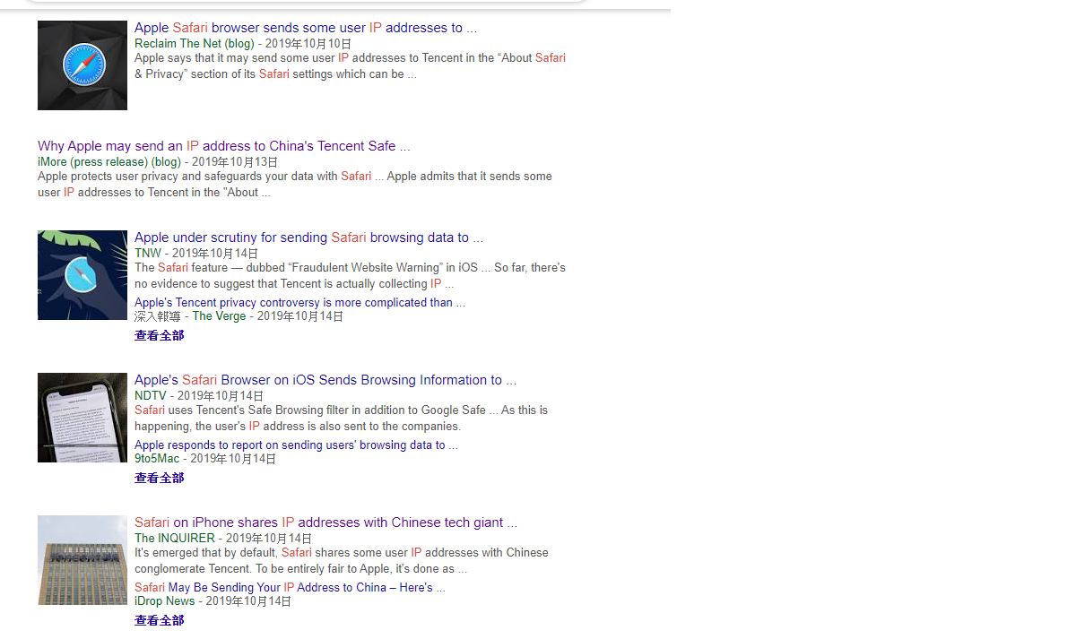Expand 查看全部 under 9to5Mac result
This screenshot has height=639, width=1076.
tap(159, 479)
